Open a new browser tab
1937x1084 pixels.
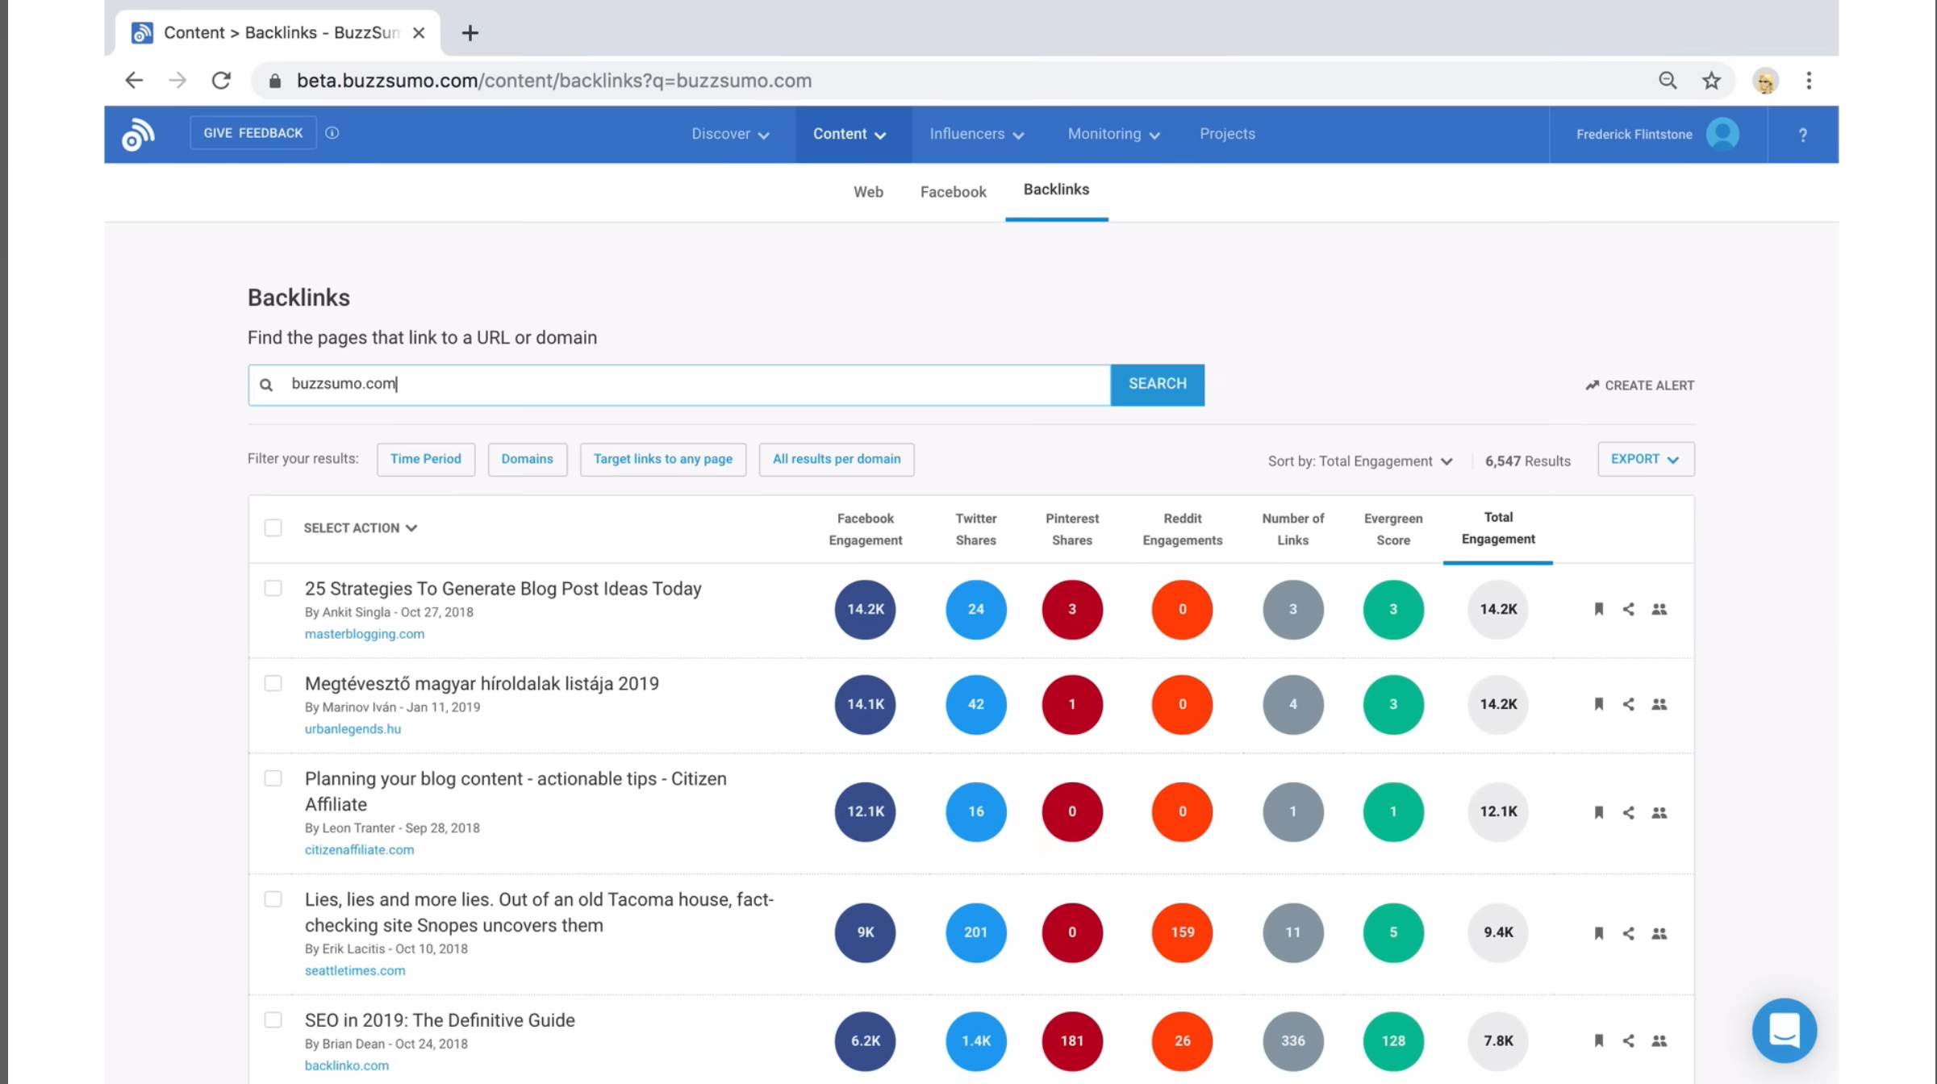click(470, 33)
